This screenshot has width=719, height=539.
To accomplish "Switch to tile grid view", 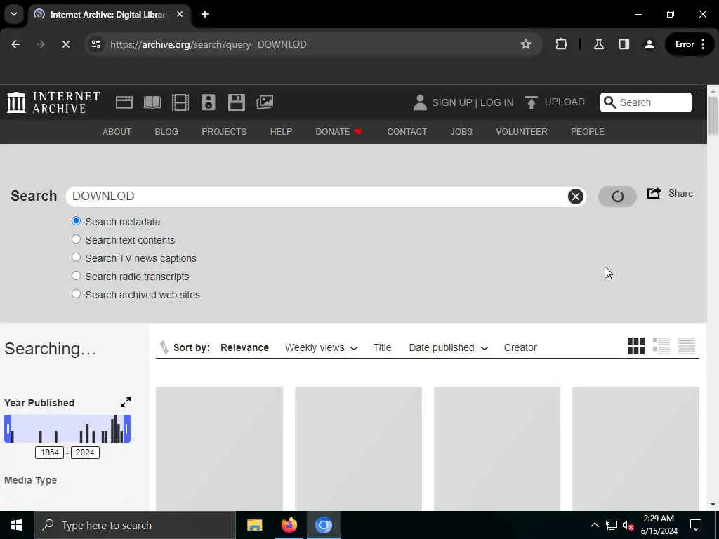I will pos(636,346).
